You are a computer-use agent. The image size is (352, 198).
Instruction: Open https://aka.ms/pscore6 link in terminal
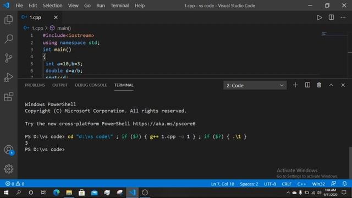click(x=164, y=124)
